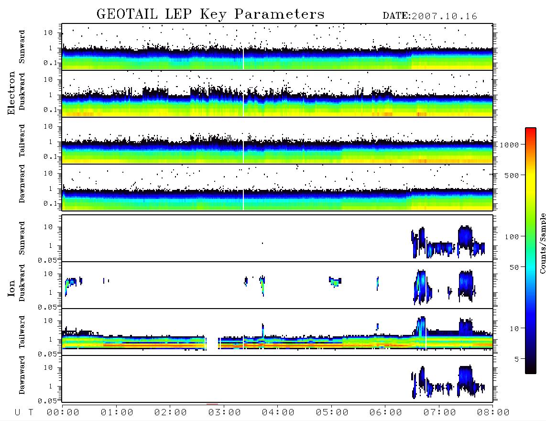Click the 06:00 time tick label
The width and height of the screenshot is (546, 421).
pos(386,412)
